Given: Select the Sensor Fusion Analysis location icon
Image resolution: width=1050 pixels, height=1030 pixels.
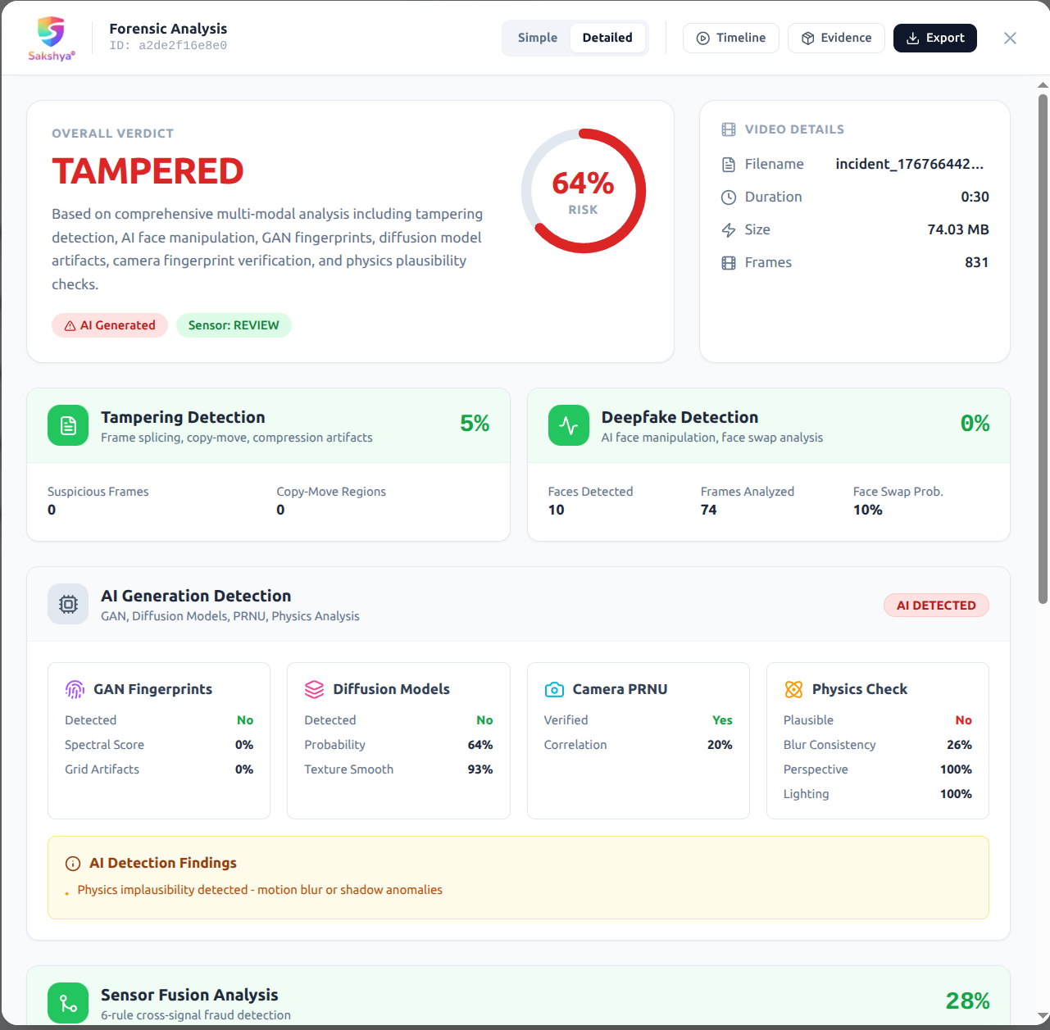Looking at the screenshot, I should coord(68,1003).
